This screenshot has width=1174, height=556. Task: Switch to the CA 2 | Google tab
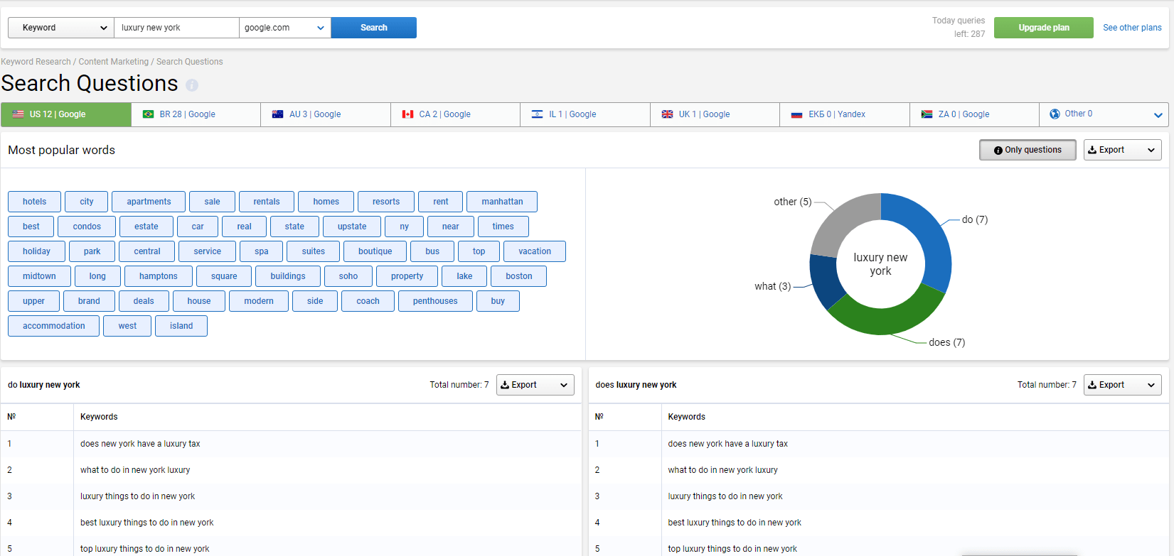pyautogui.click(x=455, y=114)
